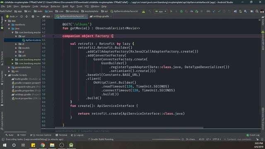Click the Debug app bug icon
This screenshot has height=149, width=265.
pos(181,11)
